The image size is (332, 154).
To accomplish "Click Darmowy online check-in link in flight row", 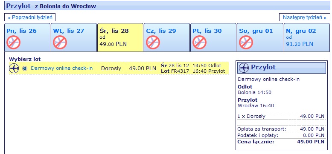I will [61, 68].
